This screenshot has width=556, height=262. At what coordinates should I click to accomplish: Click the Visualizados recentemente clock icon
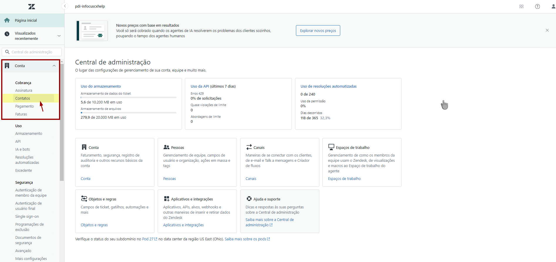coord(7,34)
